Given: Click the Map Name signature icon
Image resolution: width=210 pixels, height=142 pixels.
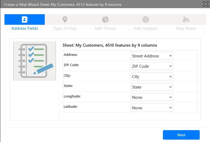Looking at the screenshot, I should click(x=186, y=19).
